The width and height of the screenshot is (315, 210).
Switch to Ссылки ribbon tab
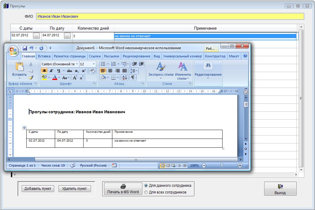[x=95, y=56]
